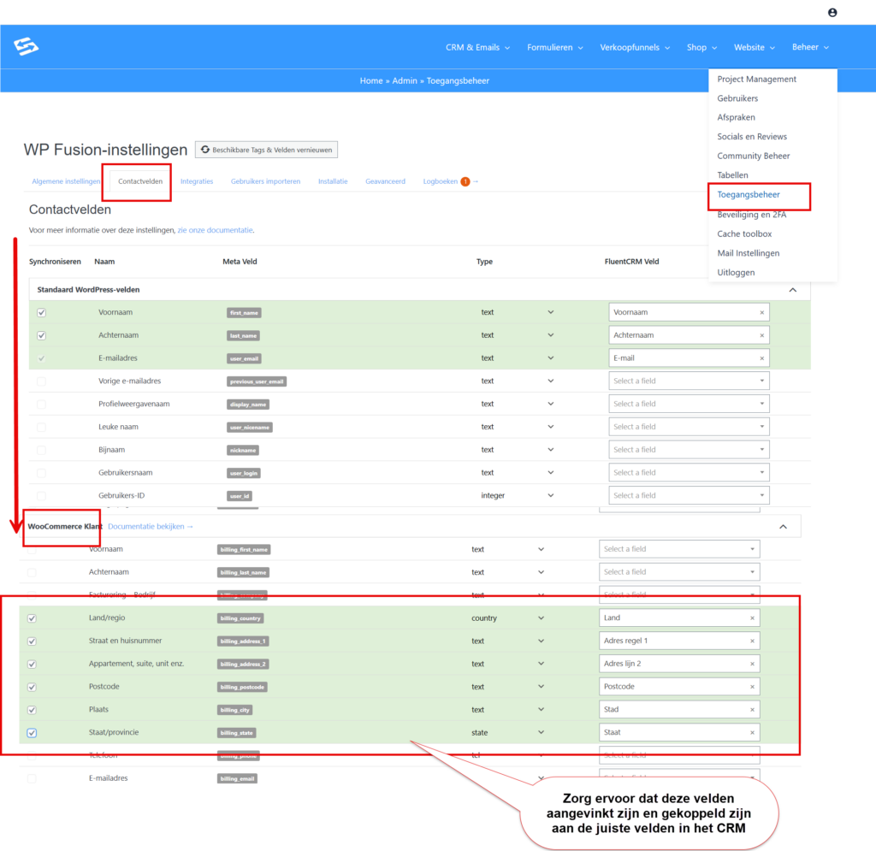Click the Admin breadcrumb link

tap(405, 80)
